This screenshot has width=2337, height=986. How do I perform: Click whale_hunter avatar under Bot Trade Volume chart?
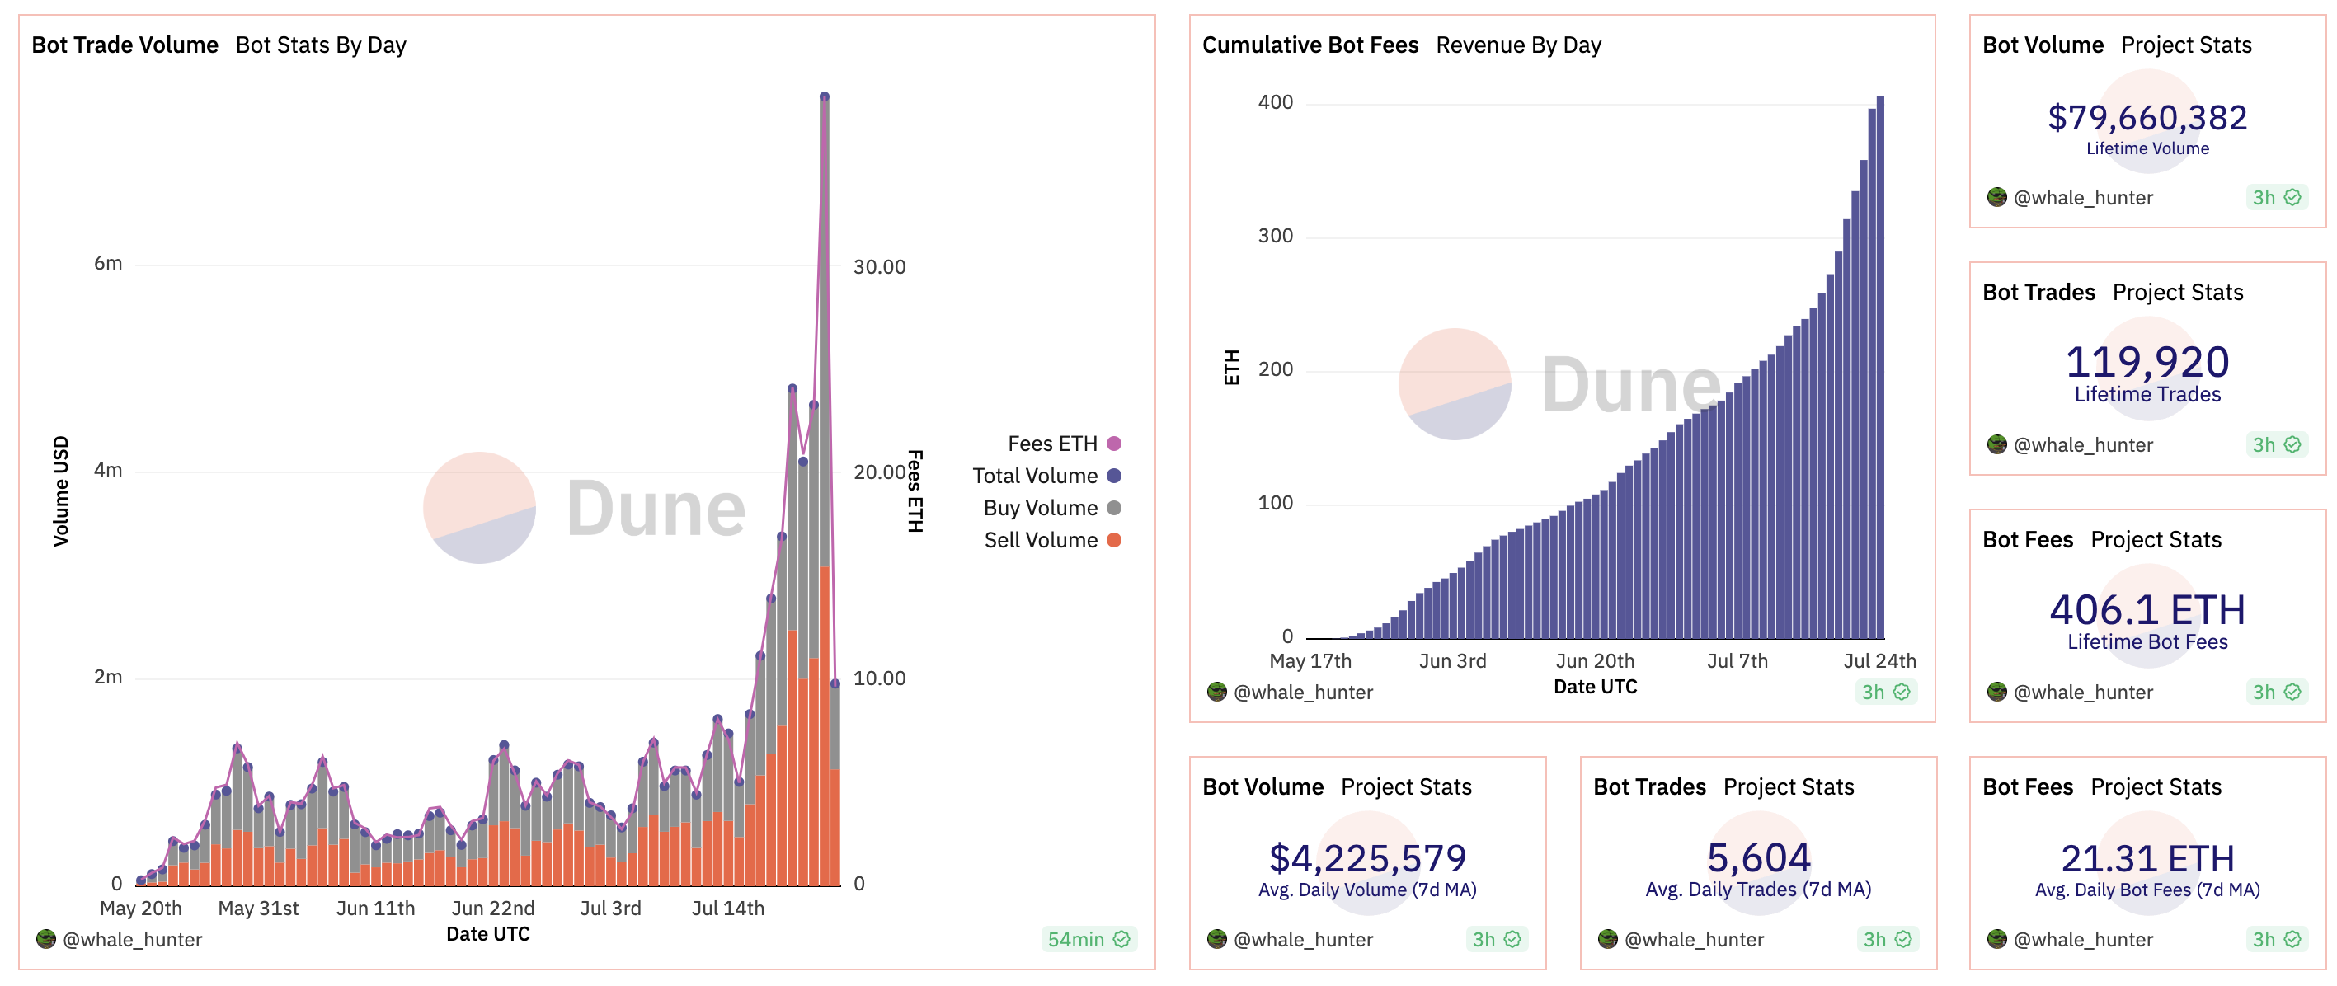click(x=46, y=939)
